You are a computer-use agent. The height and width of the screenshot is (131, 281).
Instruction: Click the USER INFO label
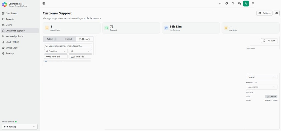pyautogui.click(x=250, y=49)
